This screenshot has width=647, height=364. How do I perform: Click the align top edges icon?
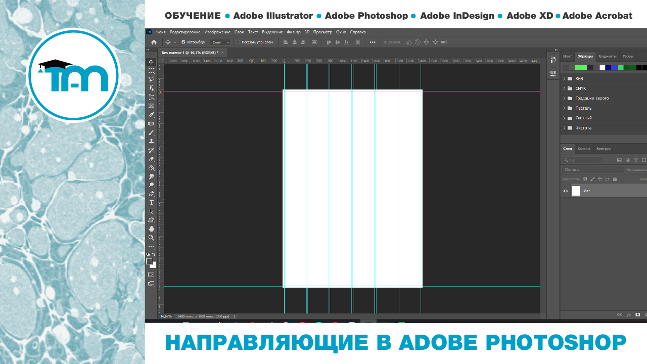[328, 42]
